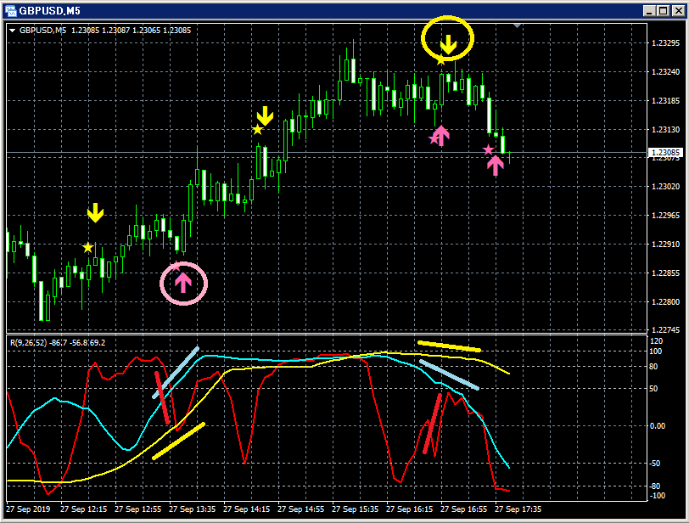Click the red trendline near 12:55 in indicator

[162, 397]
